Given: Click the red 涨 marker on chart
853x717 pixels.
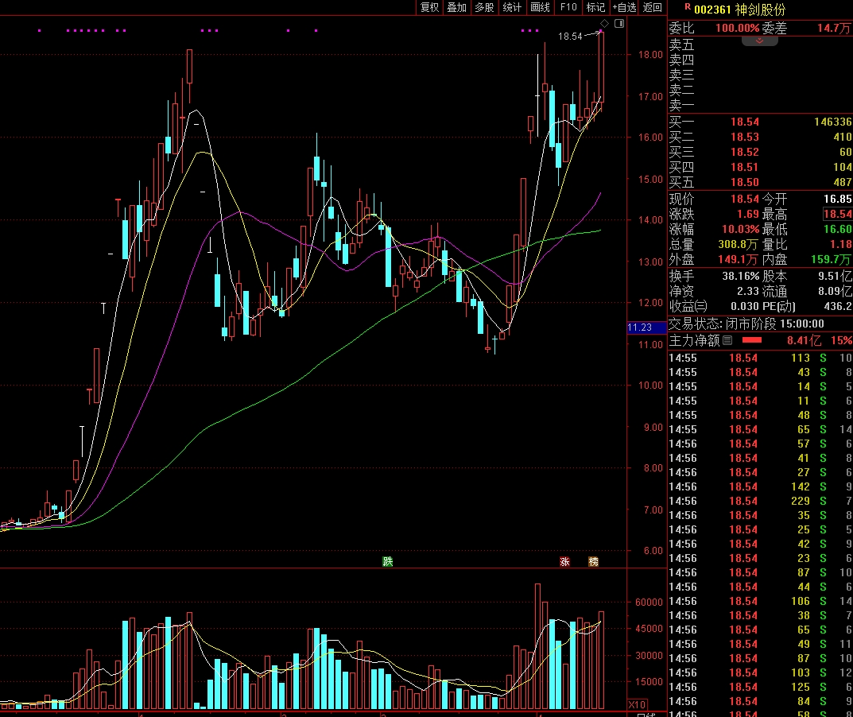Looking at the screenshot, I should [565, 562].
